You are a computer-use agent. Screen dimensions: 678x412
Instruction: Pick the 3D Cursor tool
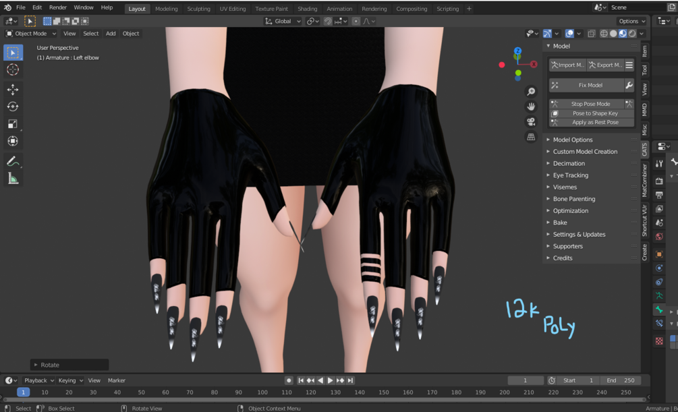tap(13, 69)
